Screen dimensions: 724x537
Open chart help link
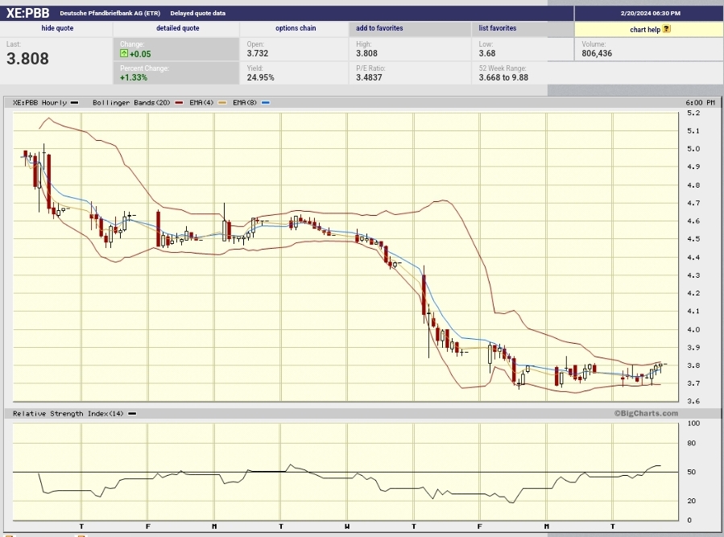point(645,30)
